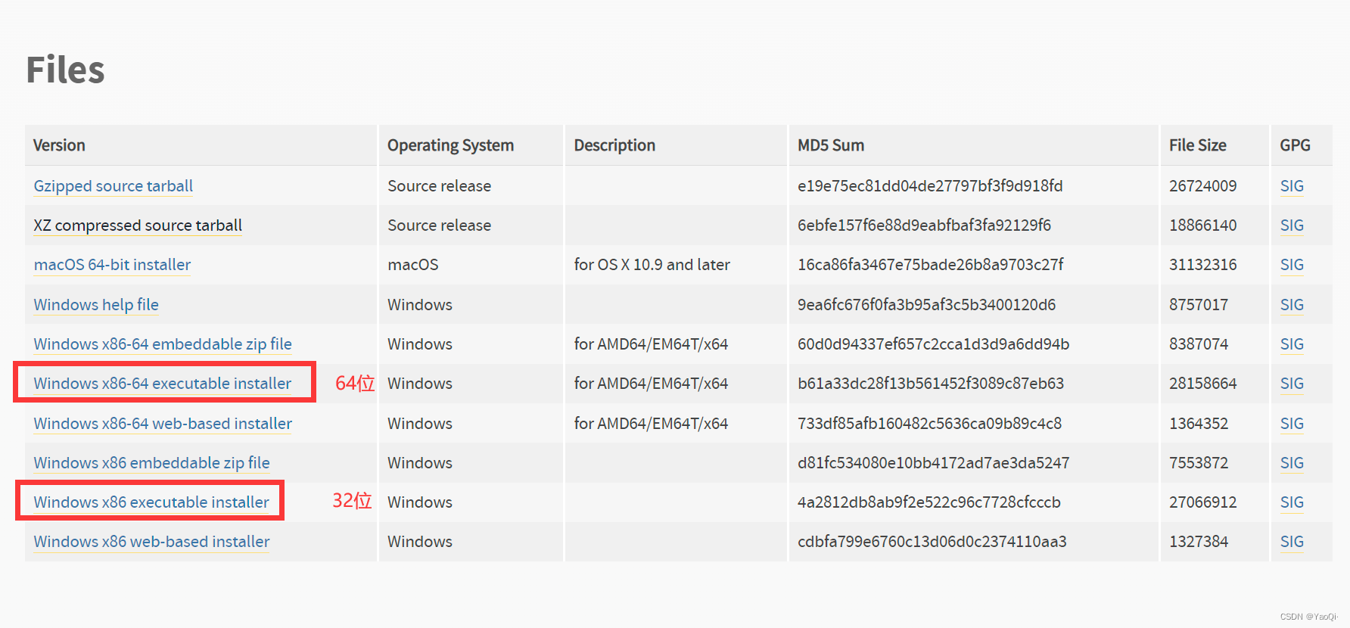Click file size 18866140

pyautogui.click(x=1202, y=225)
